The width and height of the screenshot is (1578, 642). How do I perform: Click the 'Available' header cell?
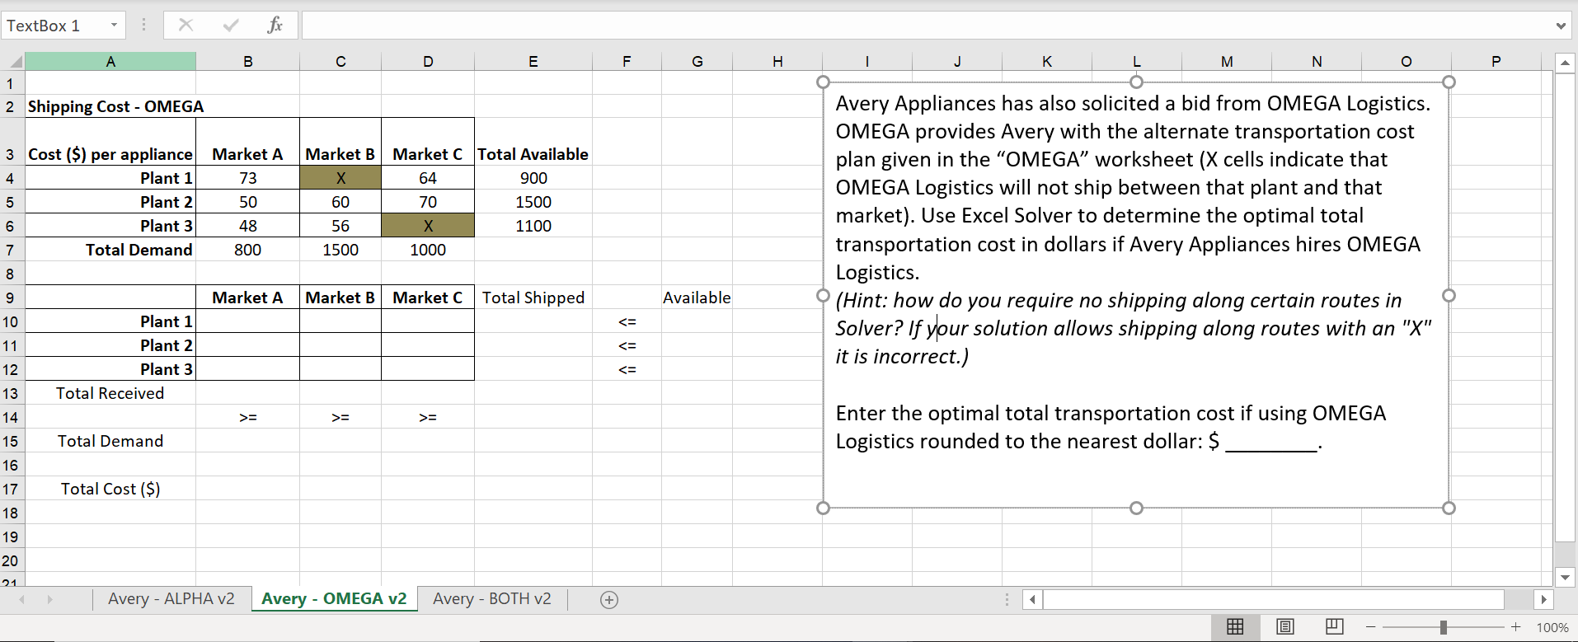[697, 298]
